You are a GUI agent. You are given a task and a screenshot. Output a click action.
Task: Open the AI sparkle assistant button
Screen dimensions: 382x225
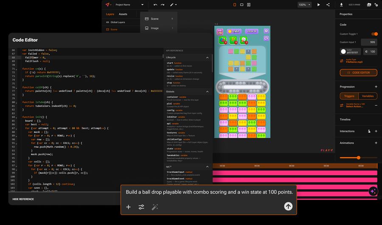tap(373, 191)
